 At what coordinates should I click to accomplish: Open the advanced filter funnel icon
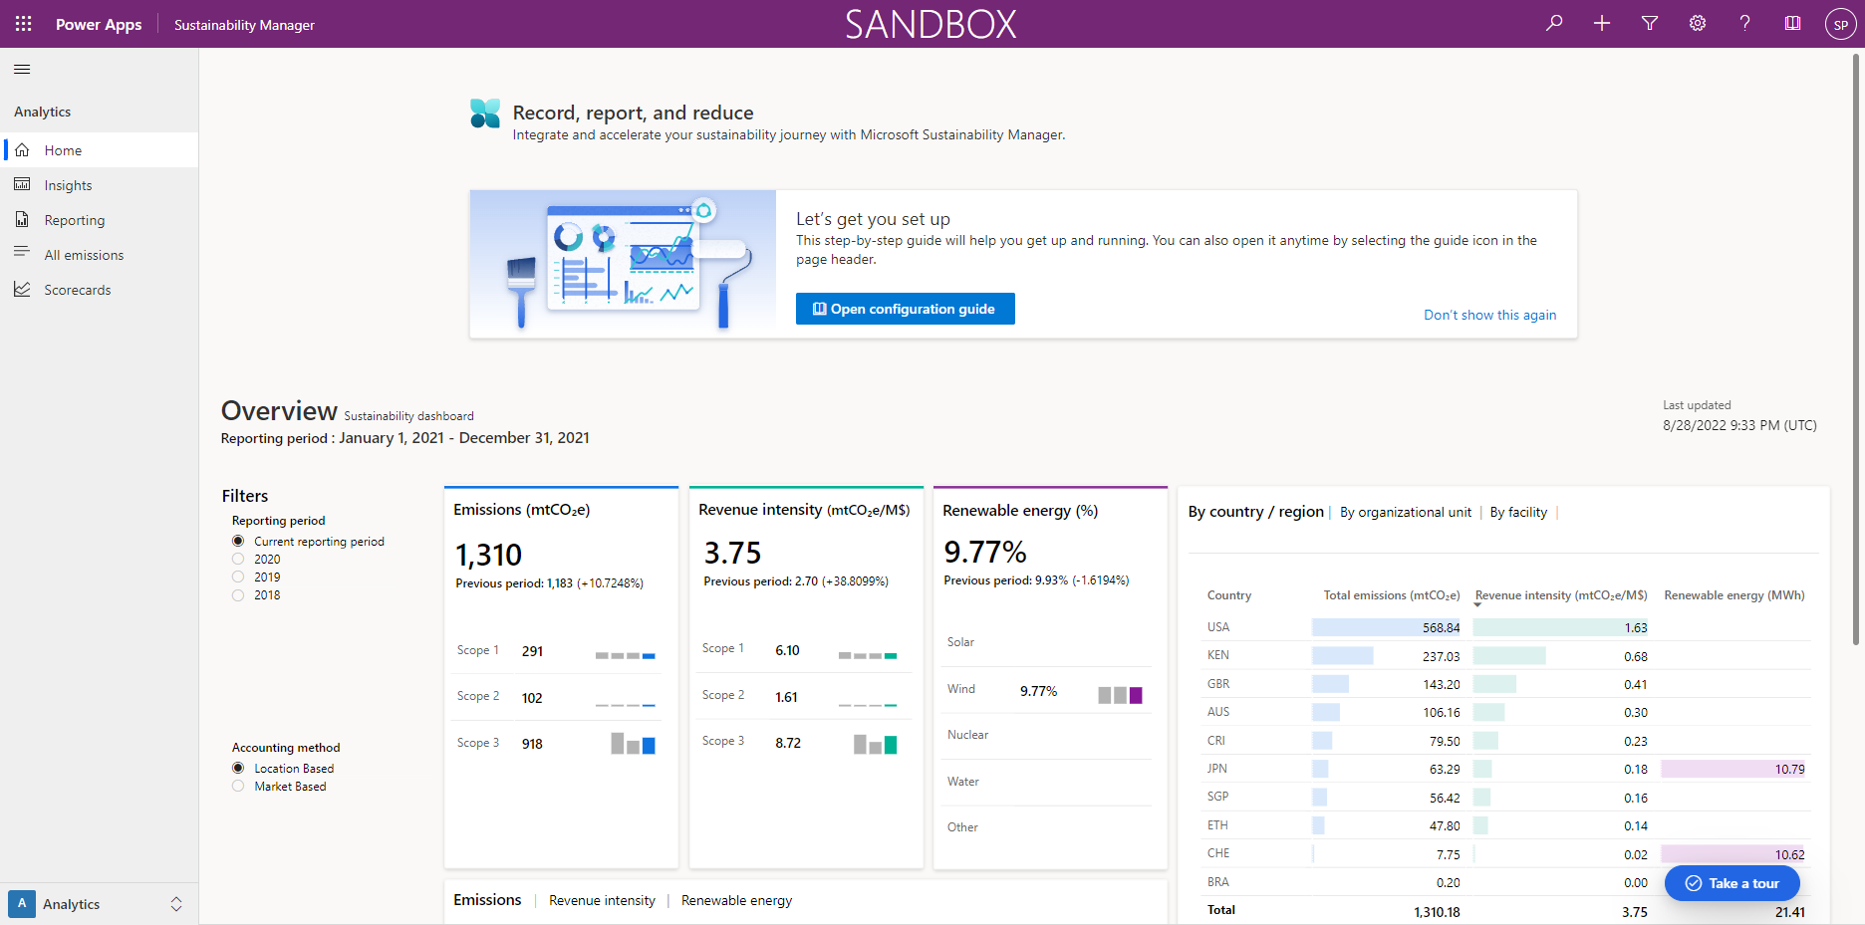coord(1650,23)
